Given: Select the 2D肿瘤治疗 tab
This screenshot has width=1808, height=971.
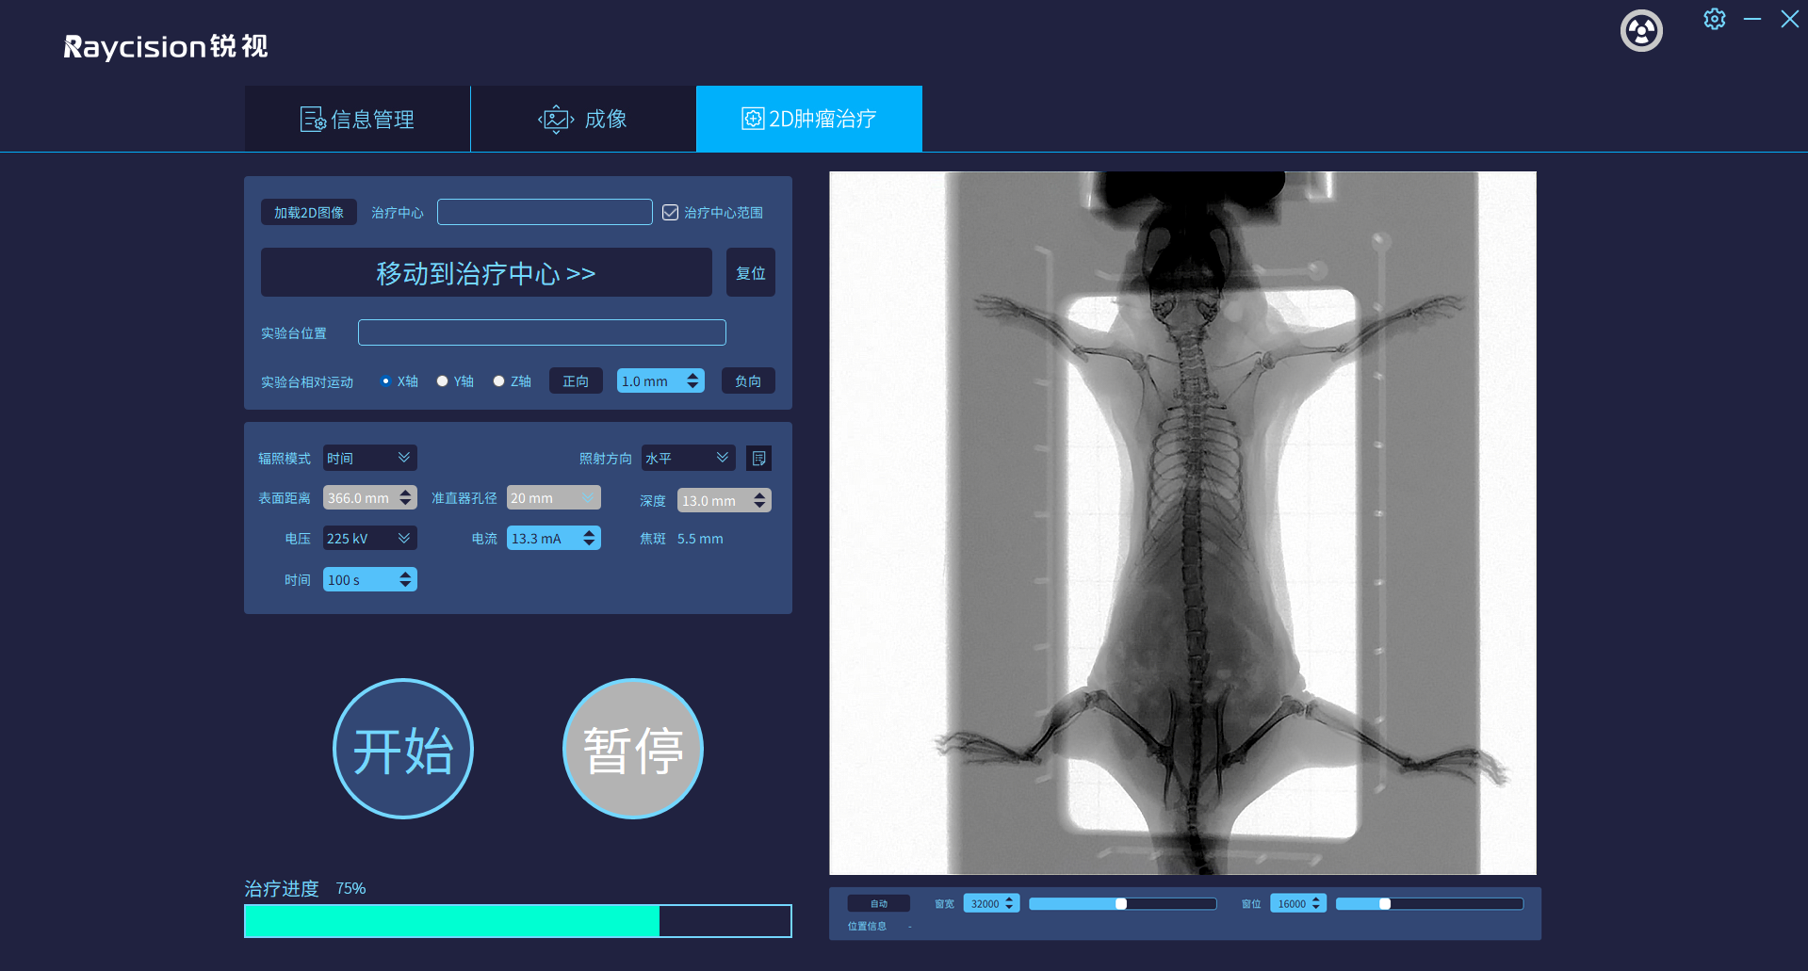Looking at the screenshot, I should point(809,119).
